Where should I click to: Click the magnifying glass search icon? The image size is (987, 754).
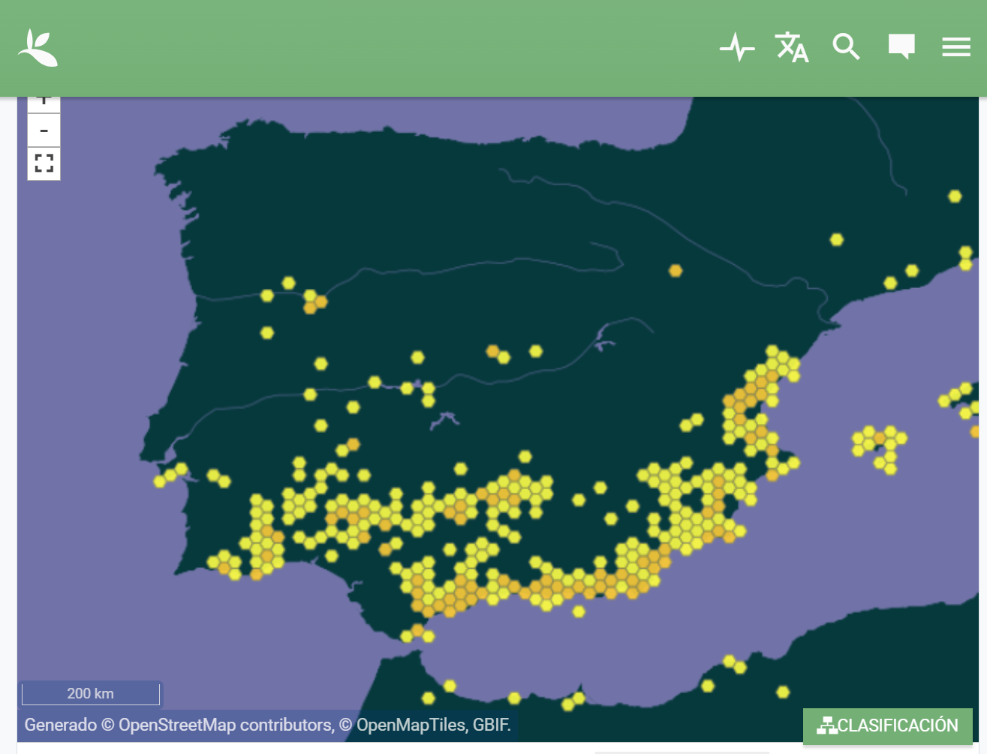(846, 47)
